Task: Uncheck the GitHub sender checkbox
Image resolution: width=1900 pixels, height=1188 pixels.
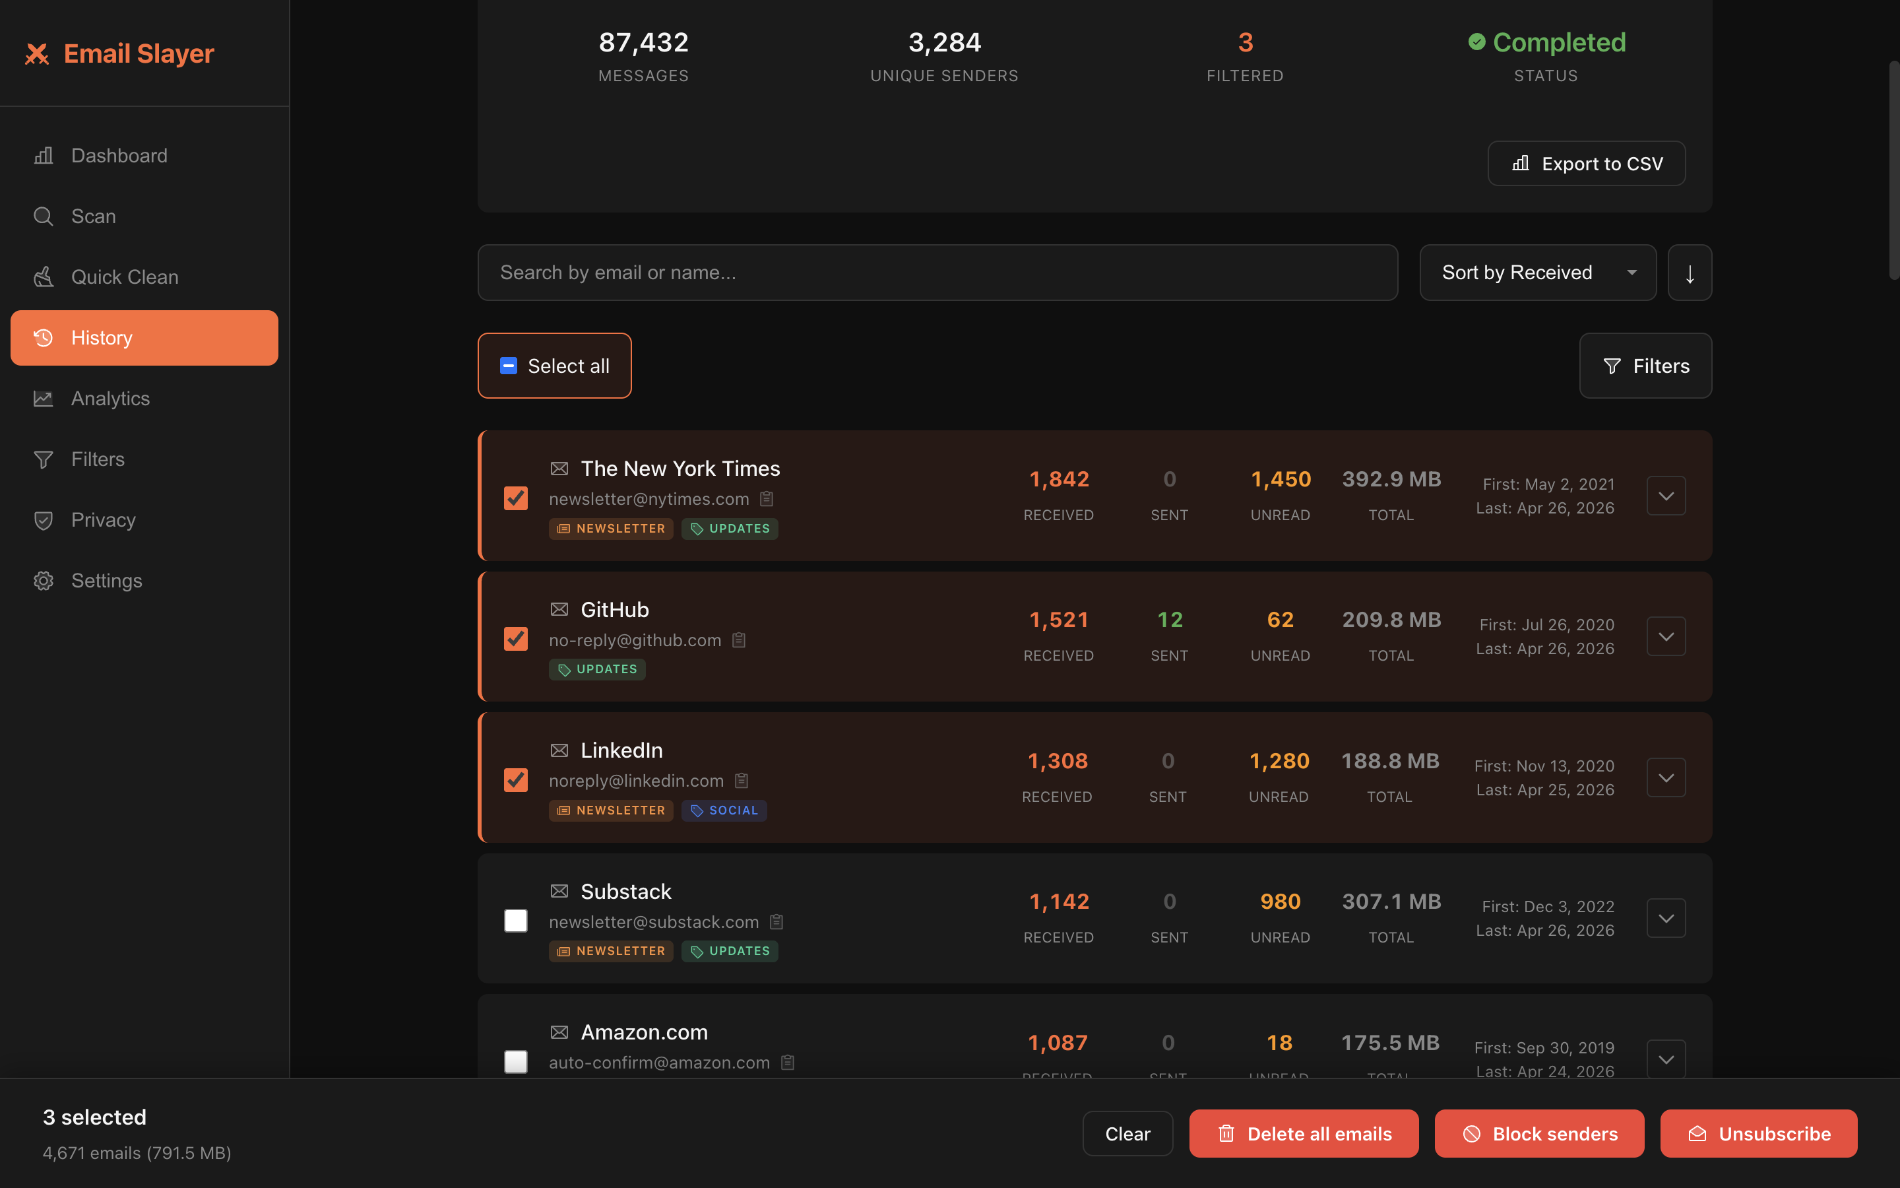Action: pyautogui.click(x=516, y=639)
